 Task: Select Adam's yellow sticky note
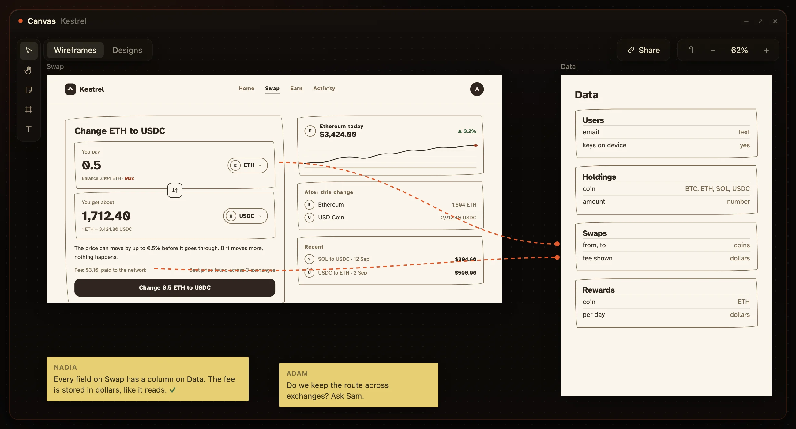pos(359,385)
